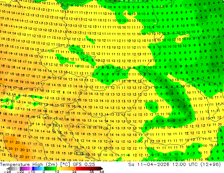224x173 pixels.
Task: Click the "Temperature High (2m)" map title
Action: click(x=29, y=165)
